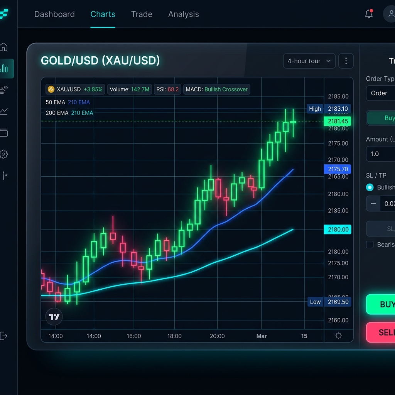Open chart axis settings gear icon
Image resolution: width=395 pixels, height=395 pixels.
pos(338,336)
